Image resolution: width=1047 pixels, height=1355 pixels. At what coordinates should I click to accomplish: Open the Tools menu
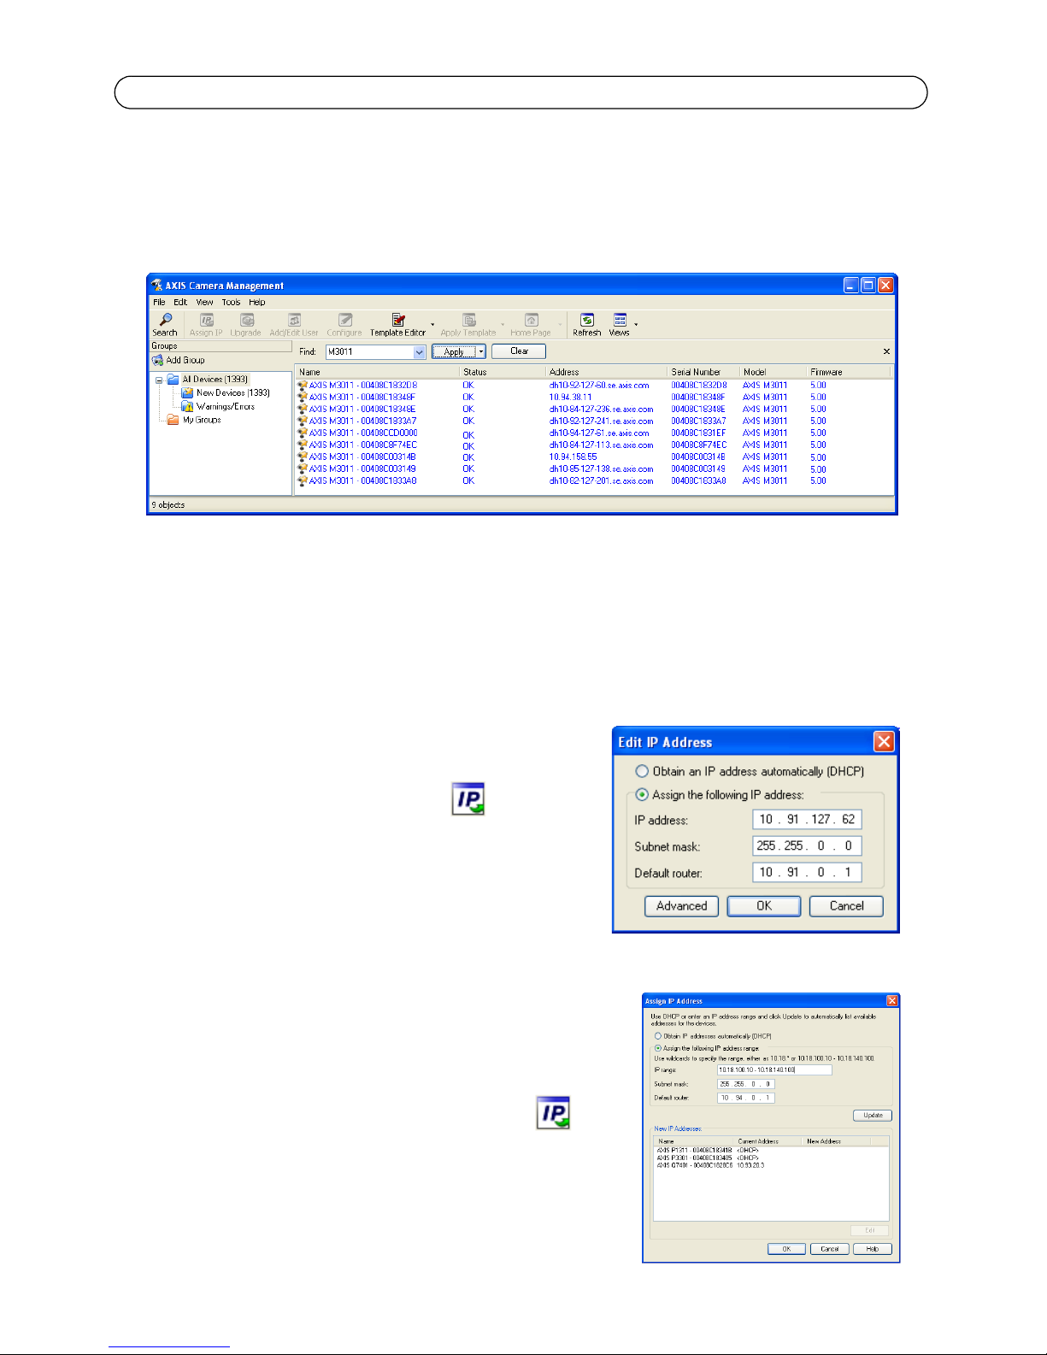click(231, 302)
